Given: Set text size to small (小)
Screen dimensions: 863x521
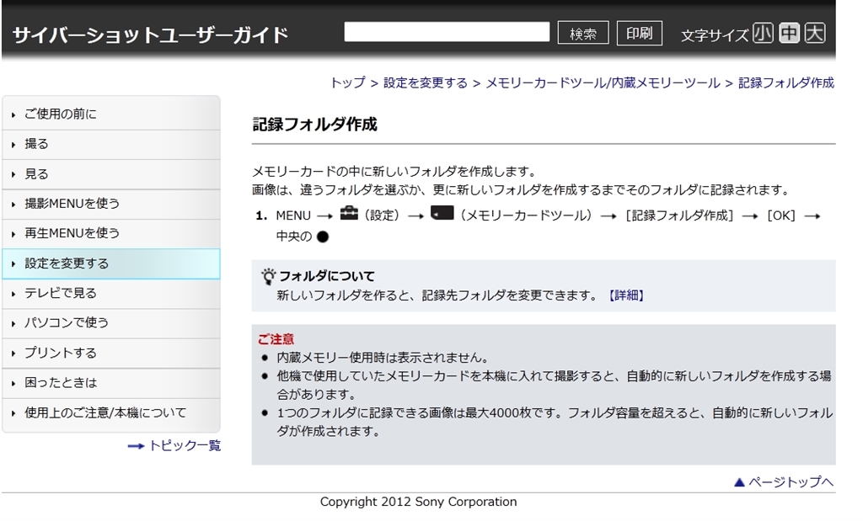Looking at the screenshot, I should pos(763,34).
